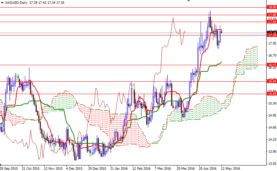Screen dimensions: 277x171
Task: Click the 13.90 price scale value
Action: [x=272, y=152]
